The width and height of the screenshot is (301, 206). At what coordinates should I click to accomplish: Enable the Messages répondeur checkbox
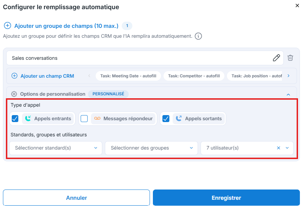click(84, 119)
